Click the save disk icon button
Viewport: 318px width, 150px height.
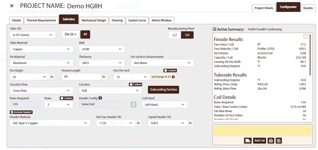pyautogui.click(x=278, y=141)
